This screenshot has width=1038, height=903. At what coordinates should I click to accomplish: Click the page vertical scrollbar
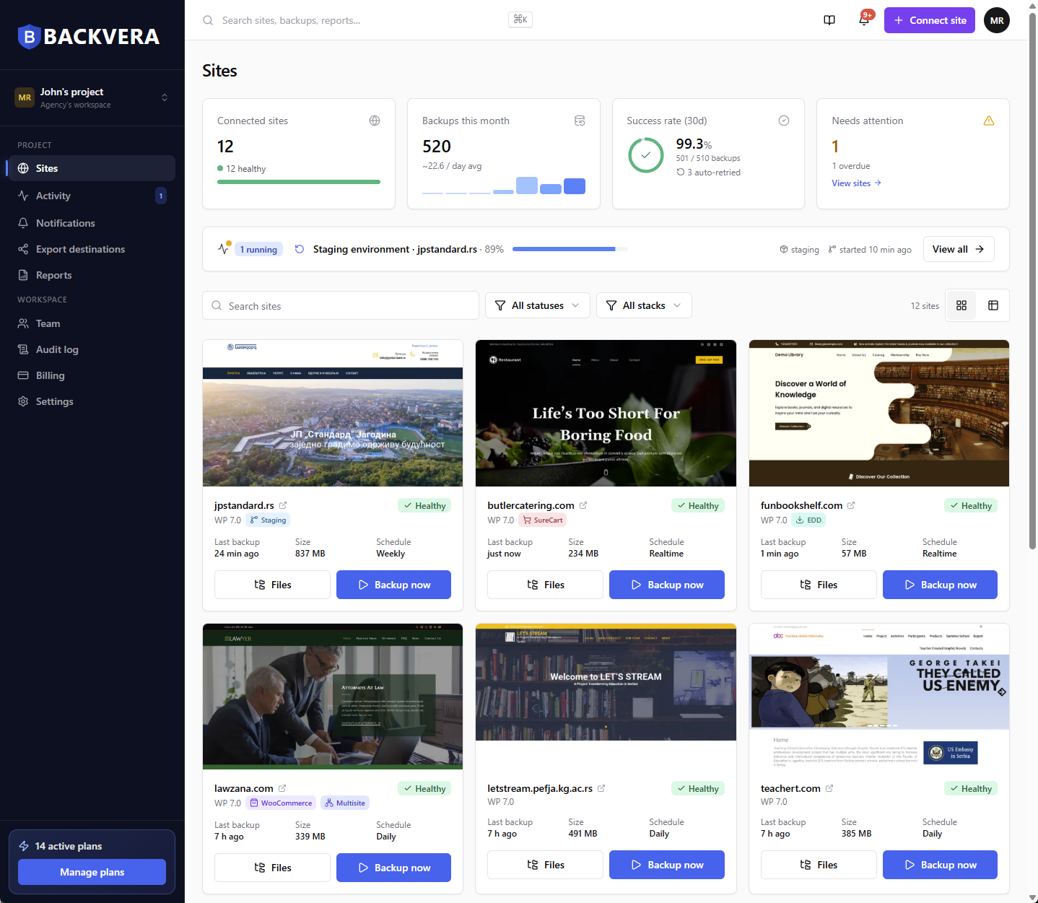(x=1032, y=282)
